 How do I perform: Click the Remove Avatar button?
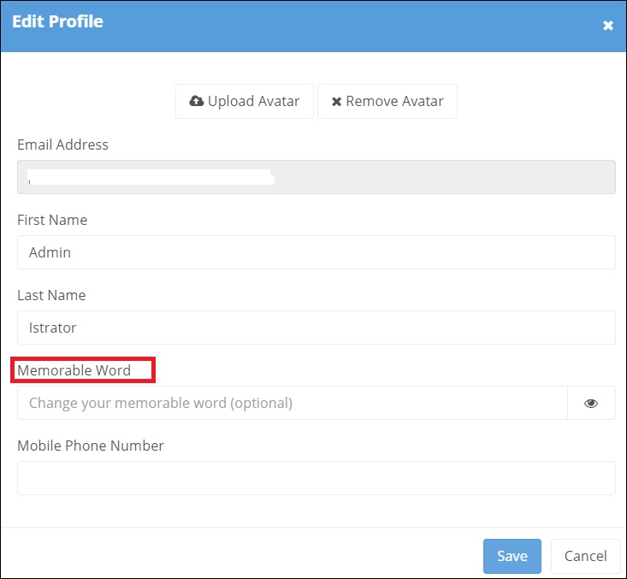tap(387, 101)
